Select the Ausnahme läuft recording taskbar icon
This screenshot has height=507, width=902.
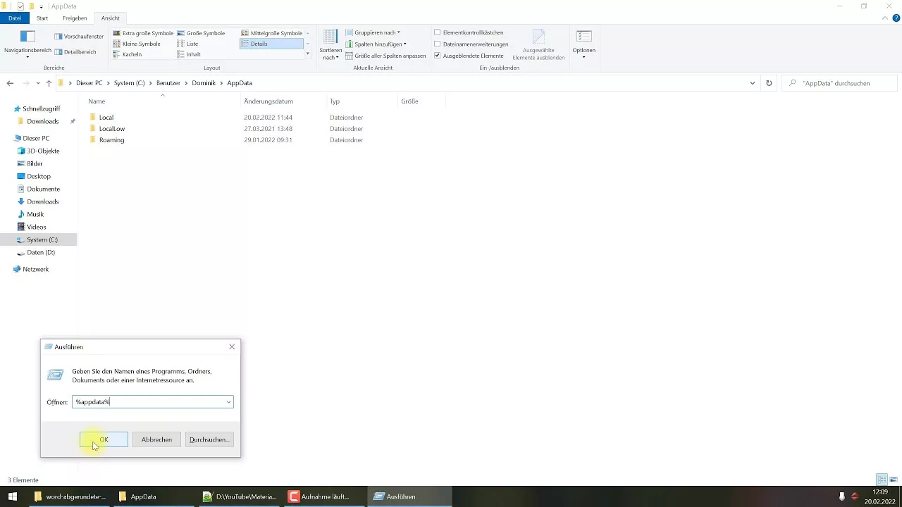coord(321,496)
